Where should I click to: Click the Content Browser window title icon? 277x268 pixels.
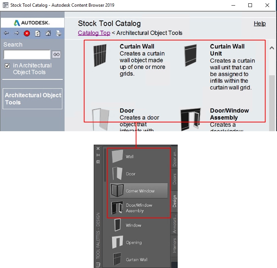coord(6,5)
